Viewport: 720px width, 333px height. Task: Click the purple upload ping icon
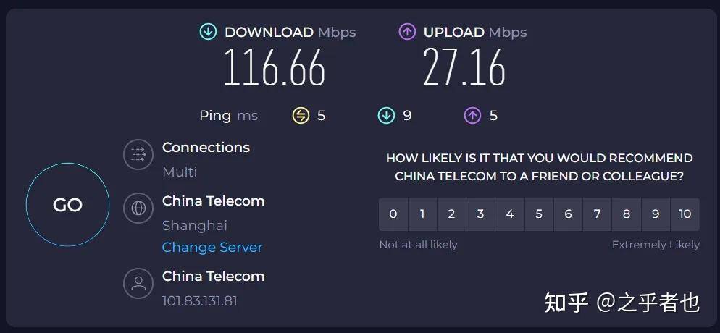472,116
